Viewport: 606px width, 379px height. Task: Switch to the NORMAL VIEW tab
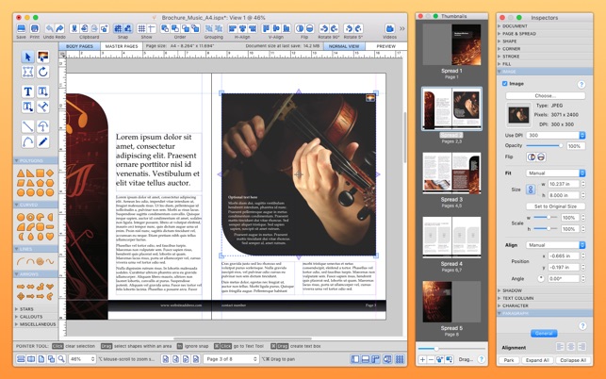(344, 46)
